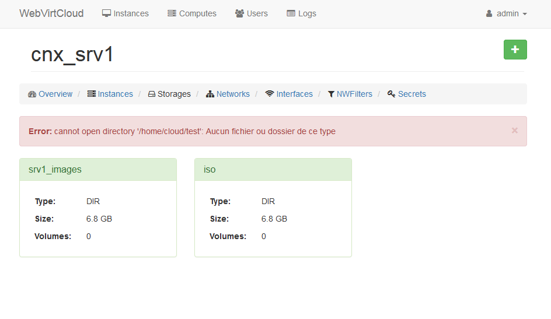Open the Computes menu item
The width and height of the screenshot is (551, 319).
point(197,13)
